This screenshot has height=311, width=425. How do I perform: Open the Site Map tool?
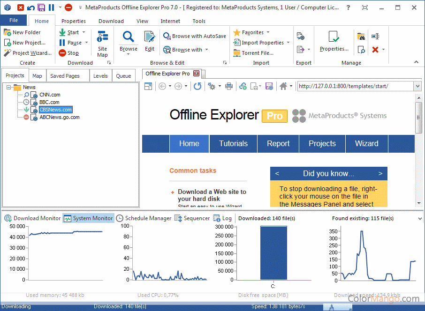tap(102, 44)
